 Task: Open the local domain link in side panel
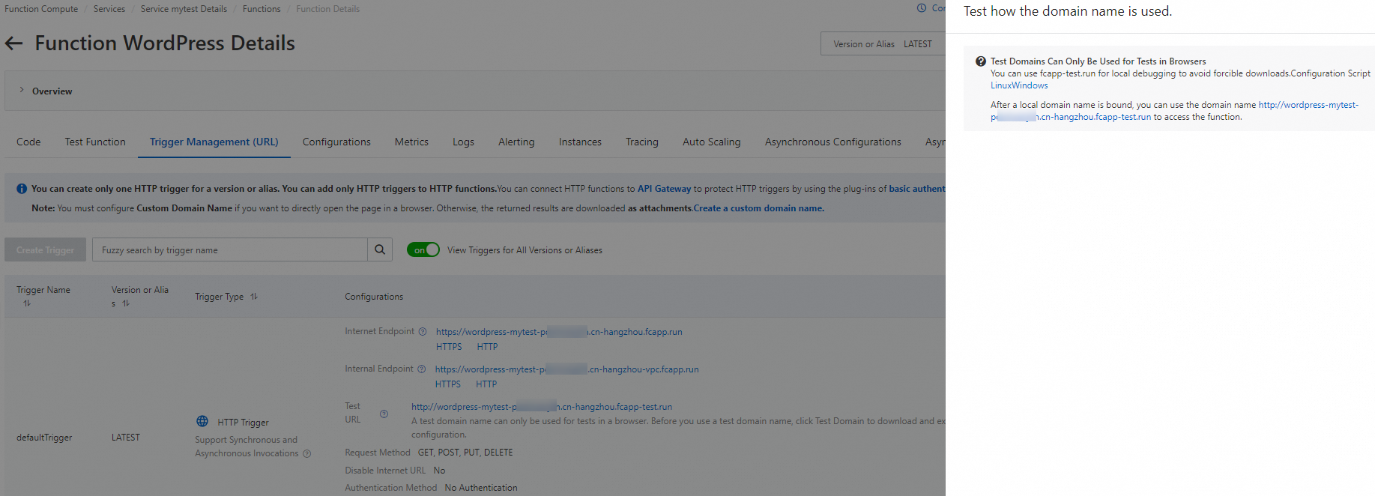pyautogui.click(x=1174, y=111)
